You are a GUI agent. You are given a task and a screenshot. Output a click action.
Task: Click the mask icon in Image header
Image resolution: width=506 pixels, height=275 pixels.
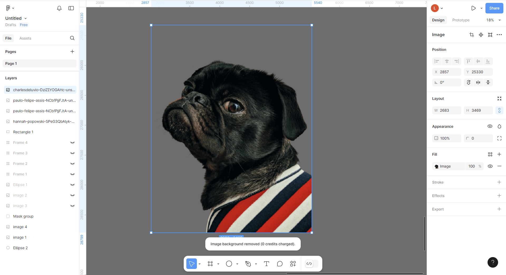tap(490, 35)
